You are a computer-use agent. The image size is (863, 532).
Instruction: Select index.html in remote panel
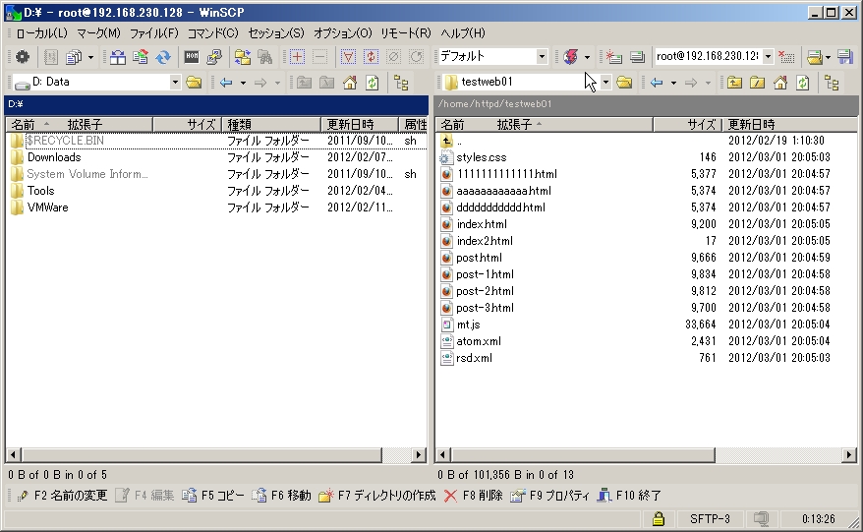tap(482, 224)
